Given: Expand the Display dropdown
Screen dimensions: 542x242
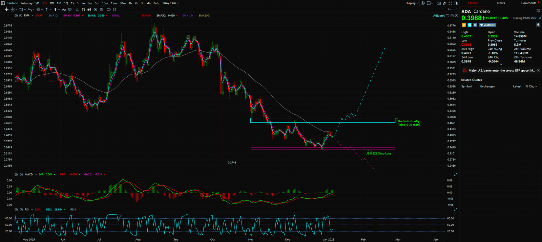Looking at the screenshot, I should coord(412,3).
